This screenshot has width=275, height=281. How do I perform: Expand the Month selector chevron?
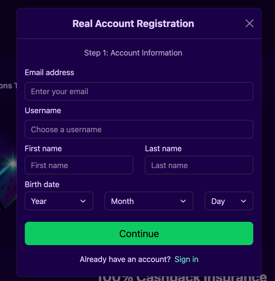183,201
